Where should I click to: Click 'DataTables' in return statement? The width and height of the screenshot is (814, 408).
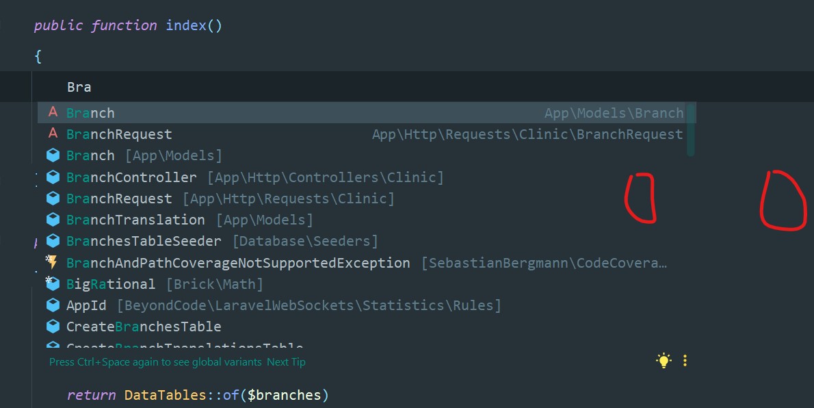tap(166, 395)
